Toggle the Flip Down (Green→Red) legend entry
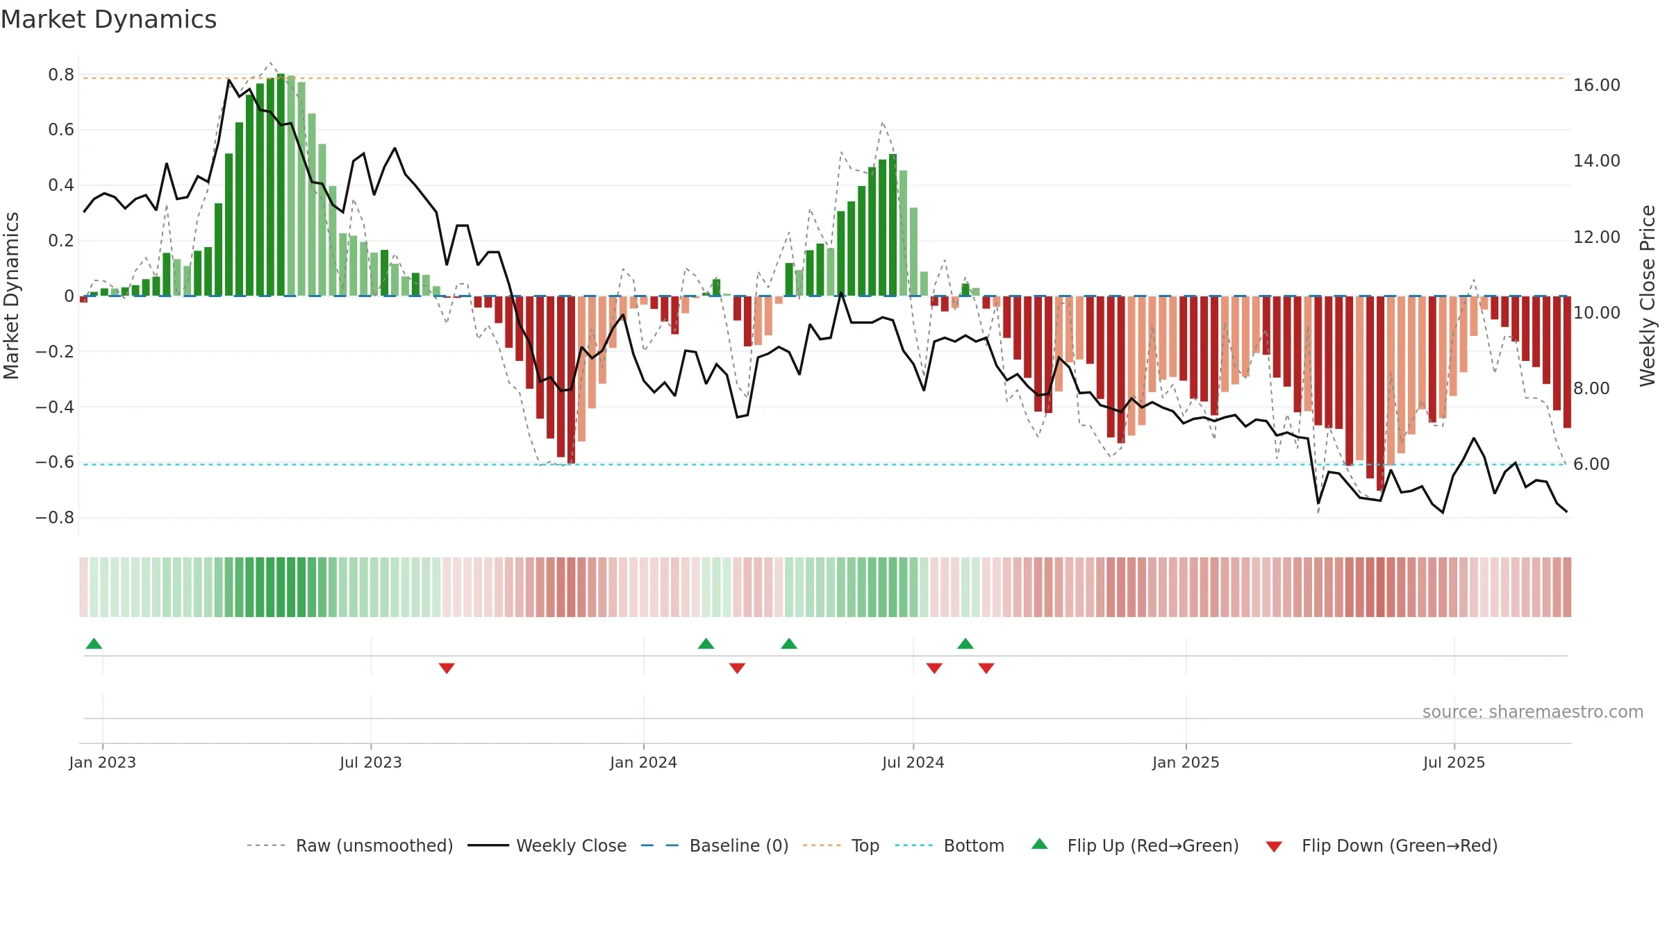1667x937 pixels. [x=1381, y=845]
